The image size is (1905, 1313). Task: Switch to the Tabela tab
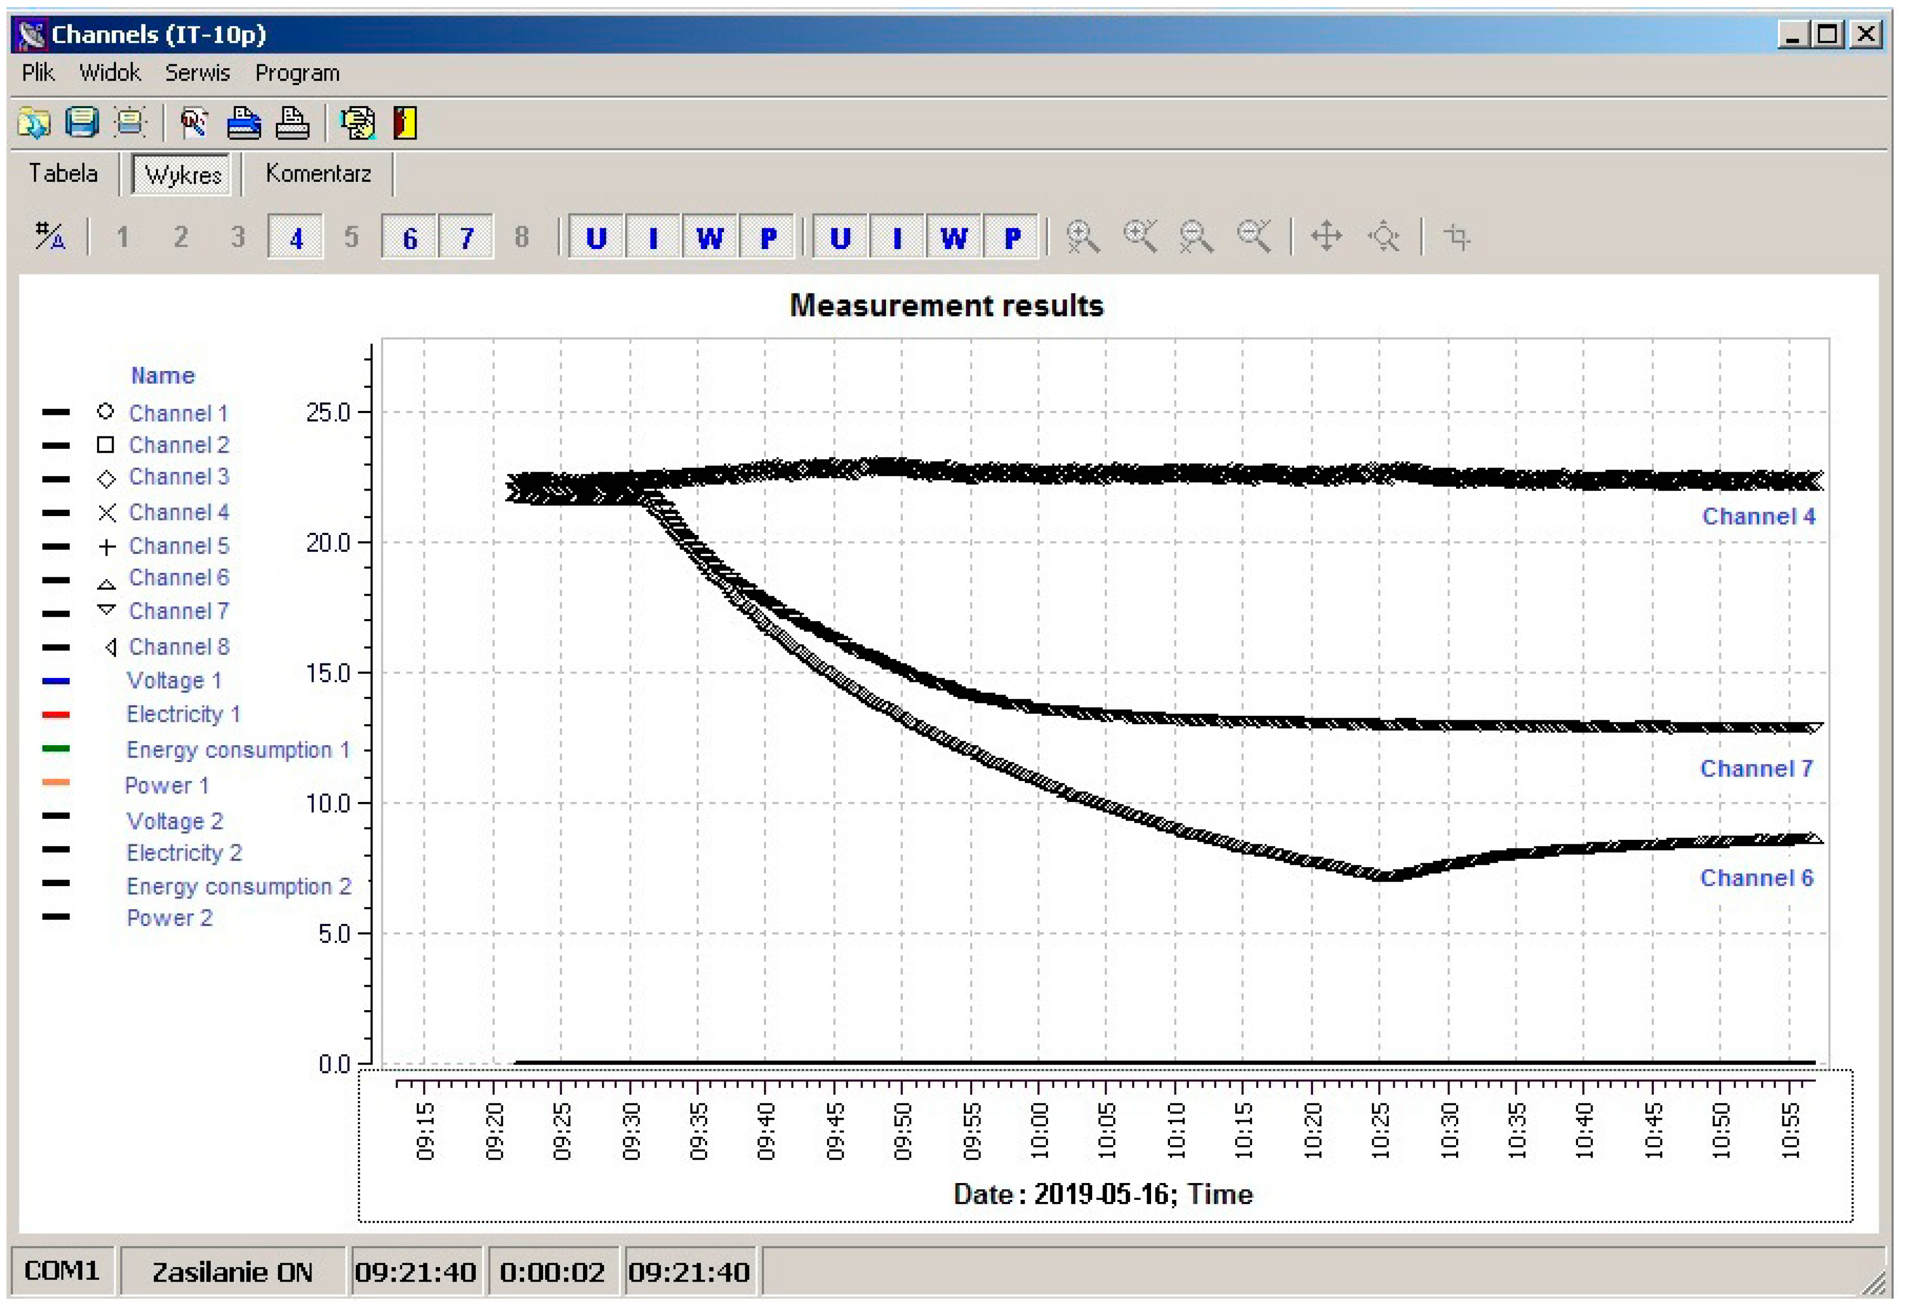(x=63, y=173)
